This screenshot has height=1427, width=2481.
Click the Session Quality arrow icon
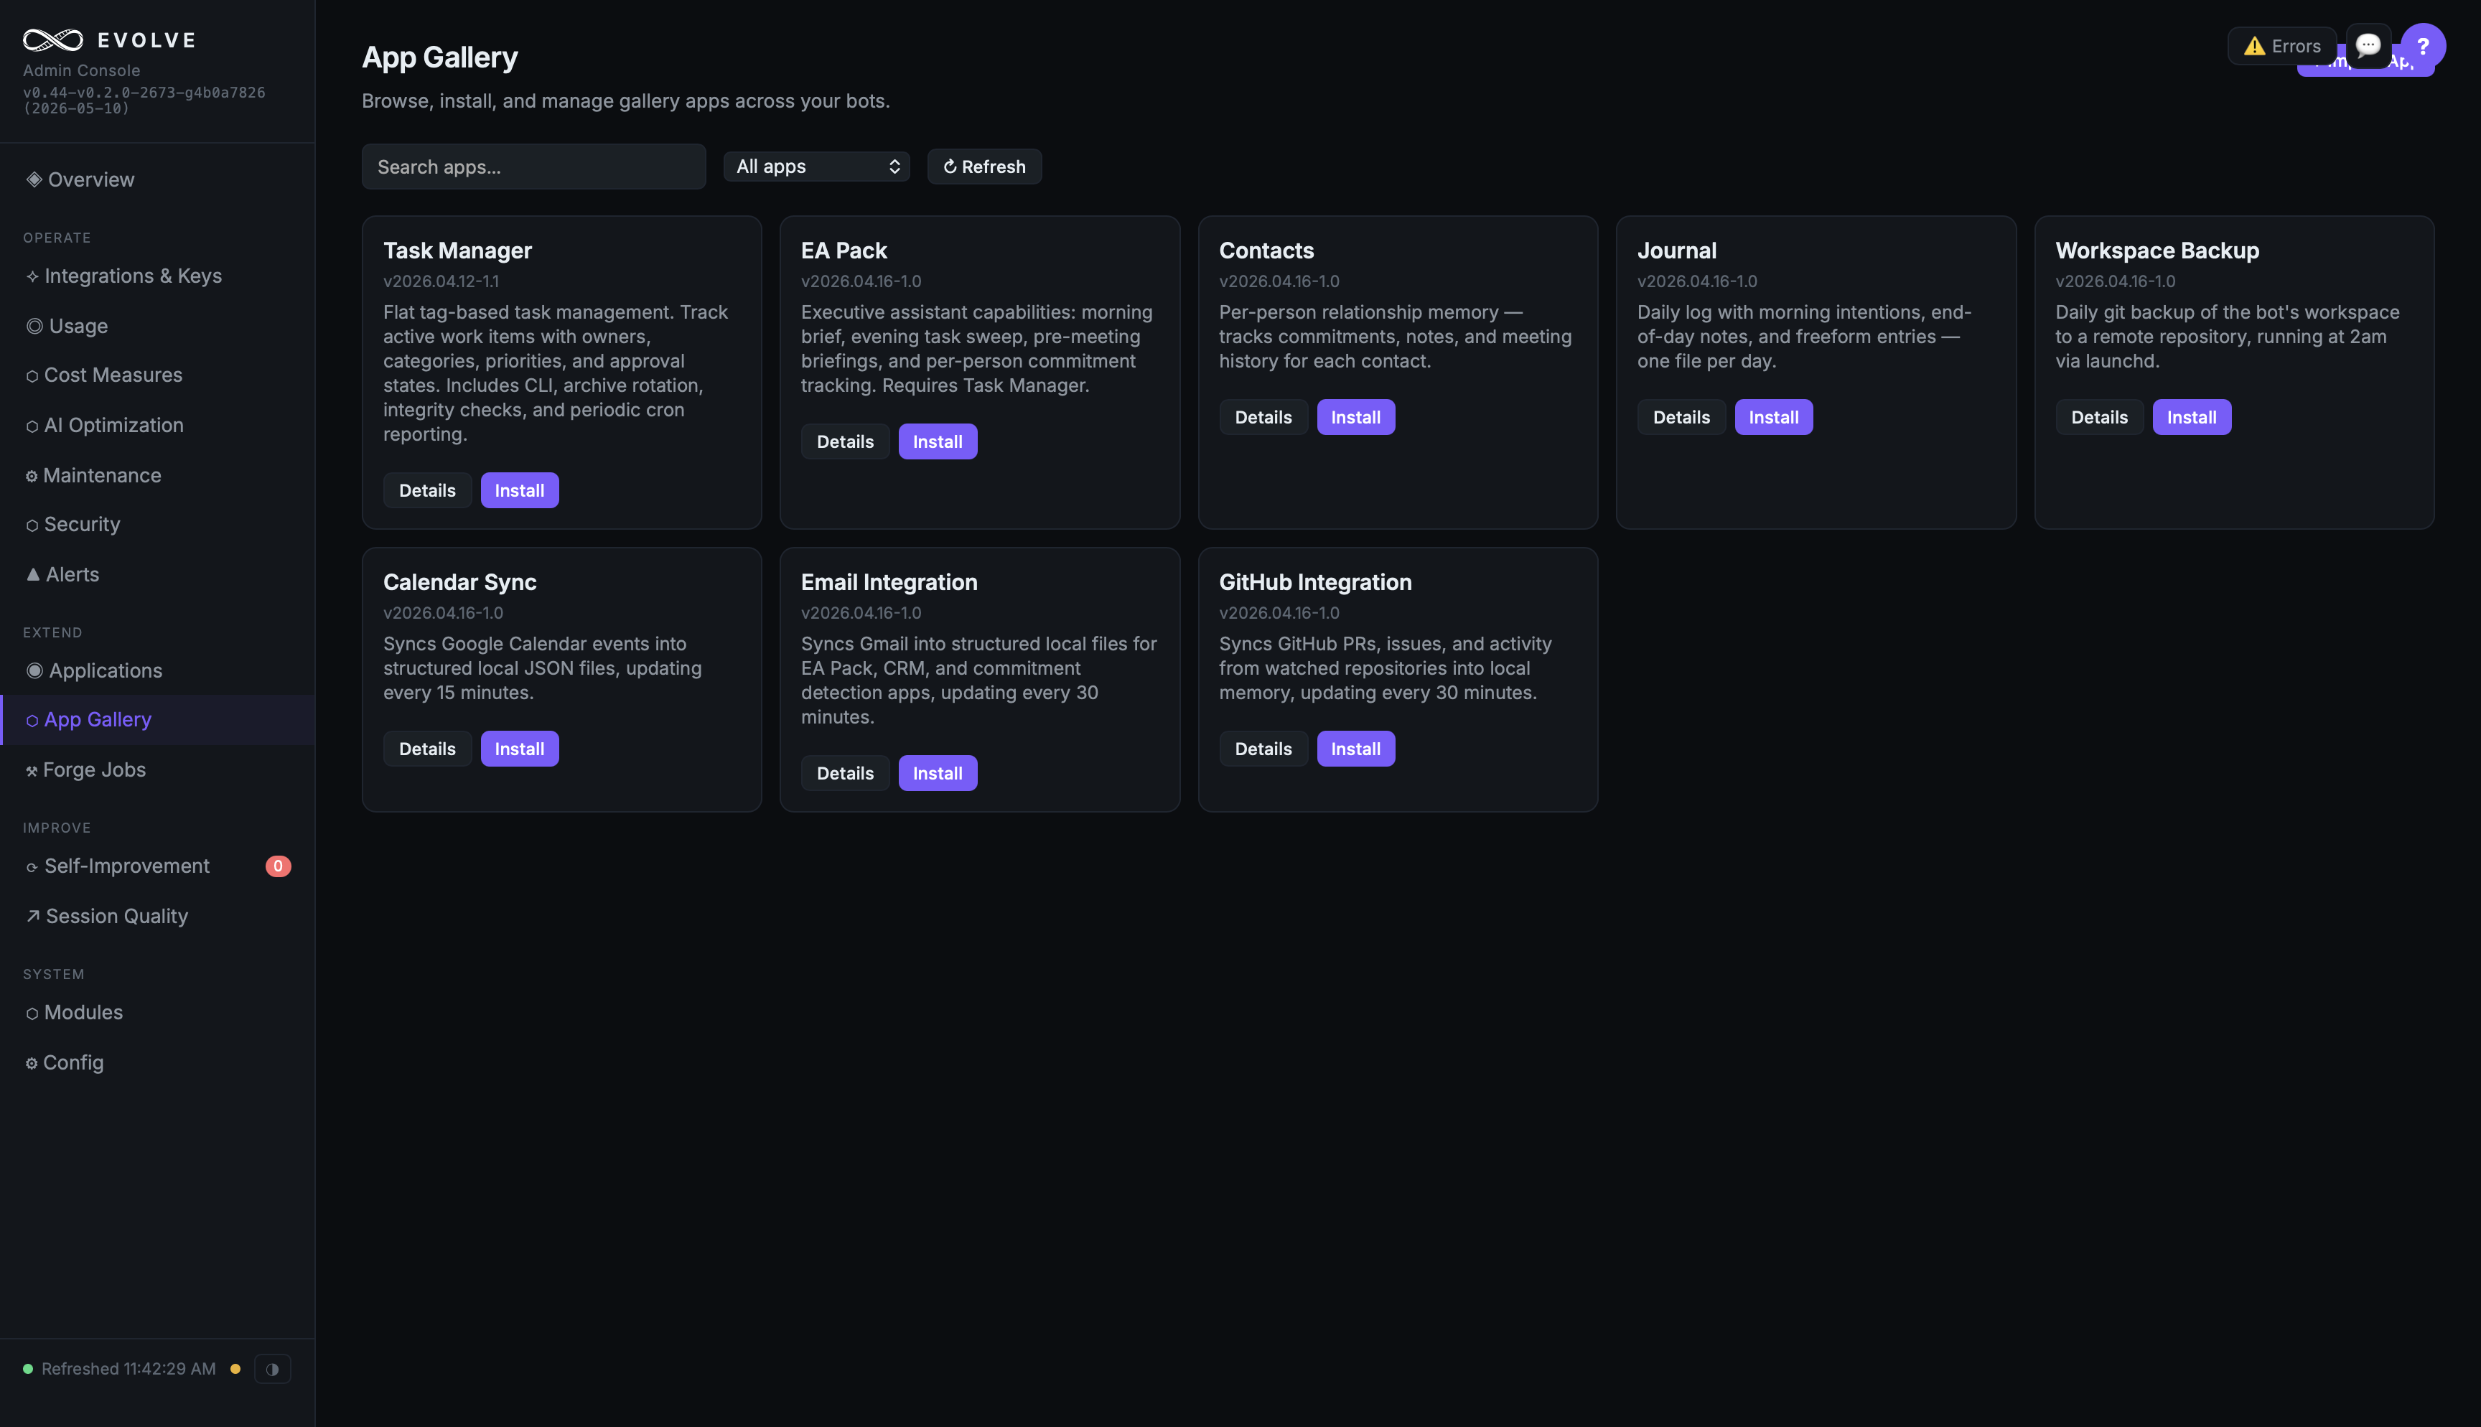coord(33,915)
